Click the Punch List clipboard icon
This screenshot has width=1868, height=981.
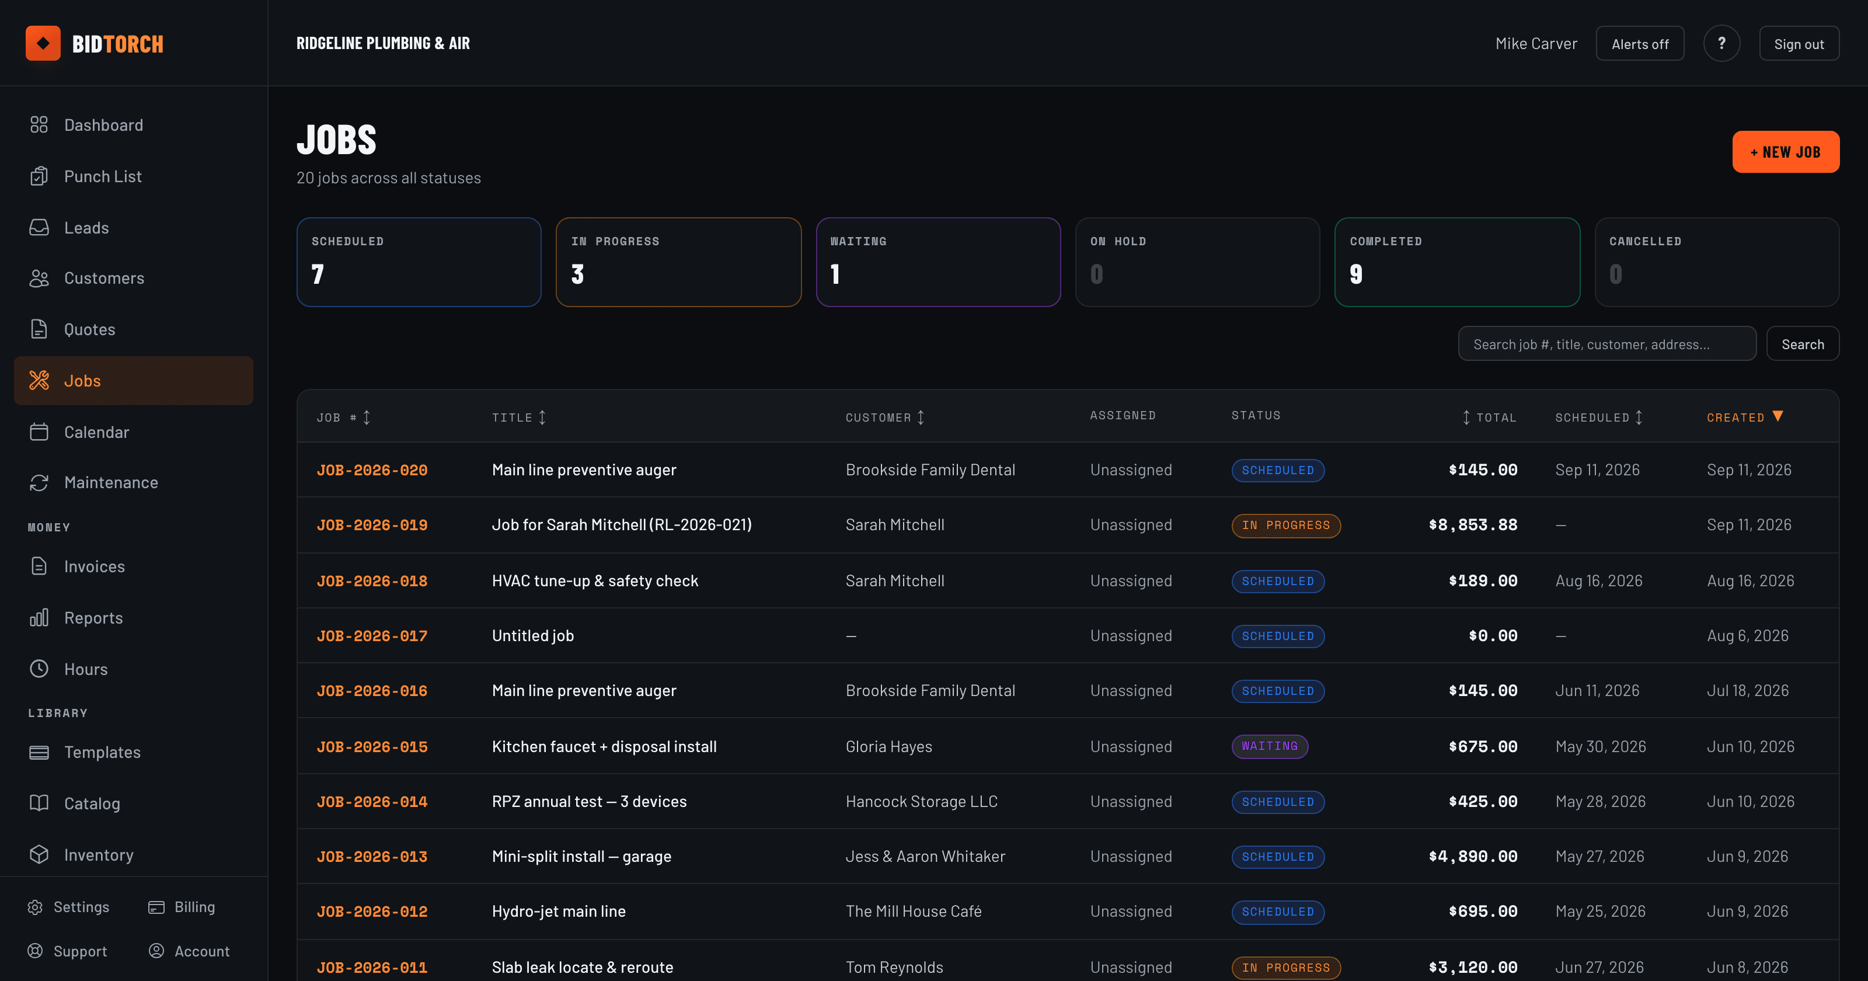[39, 176]
